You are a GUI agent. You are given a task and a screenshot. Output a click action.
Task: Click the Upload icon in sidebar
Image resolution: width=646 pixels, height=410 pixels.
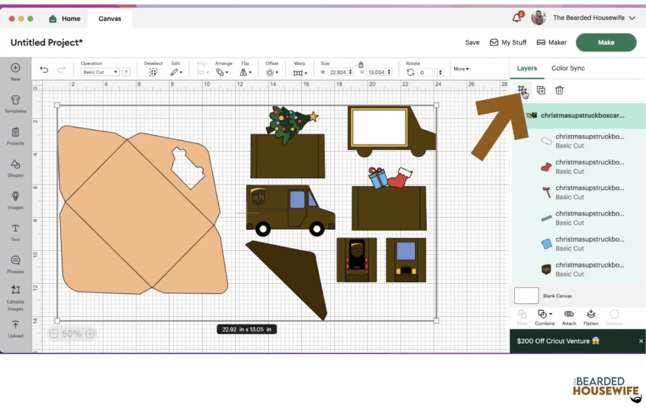pyautogui.click(x=16, y=329)
